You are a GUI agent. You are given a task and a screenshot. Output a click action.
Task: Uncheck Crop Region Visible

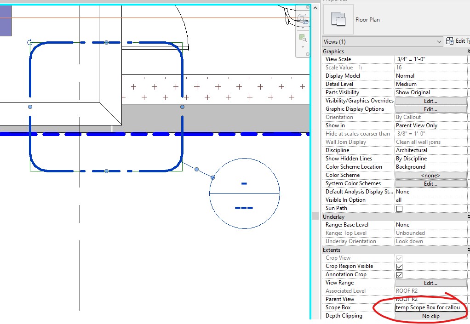tap(398, 266)
